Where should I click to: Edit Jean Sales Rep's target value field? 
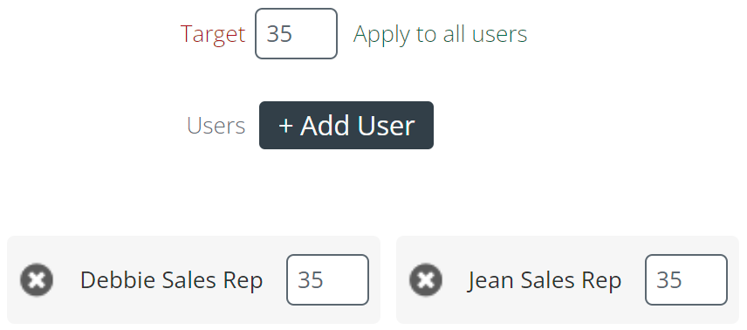pyautogui.click(x=687, y=280)
